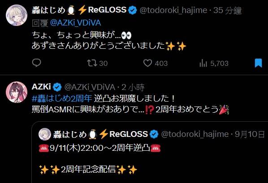Screen dimensions: 268x183
Task: Click the 2 小時 timestamp
Action: click(133, 87)
